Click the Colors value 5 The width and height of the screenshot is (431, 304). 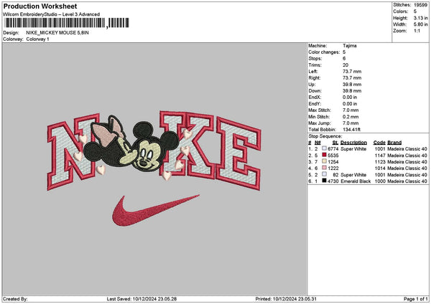tap(415, 11)
